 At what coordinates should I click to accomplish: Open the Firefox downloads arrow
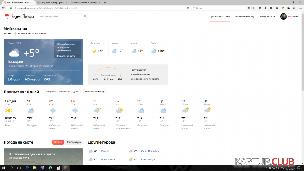[x=265, y=8]
